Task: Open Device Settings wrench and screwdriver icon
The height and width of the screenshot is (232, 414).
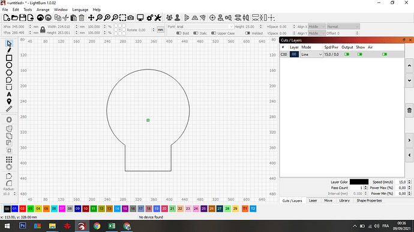Action: tap(158, 17)
